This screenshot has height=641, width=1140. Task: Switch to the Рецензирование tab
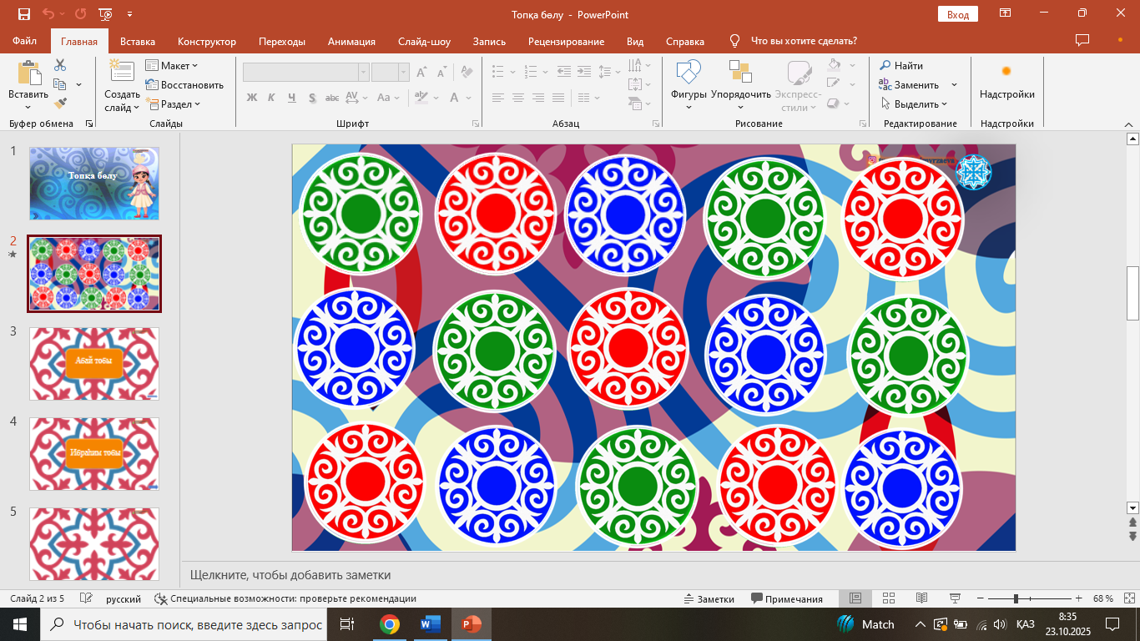[x=566, y=41]
